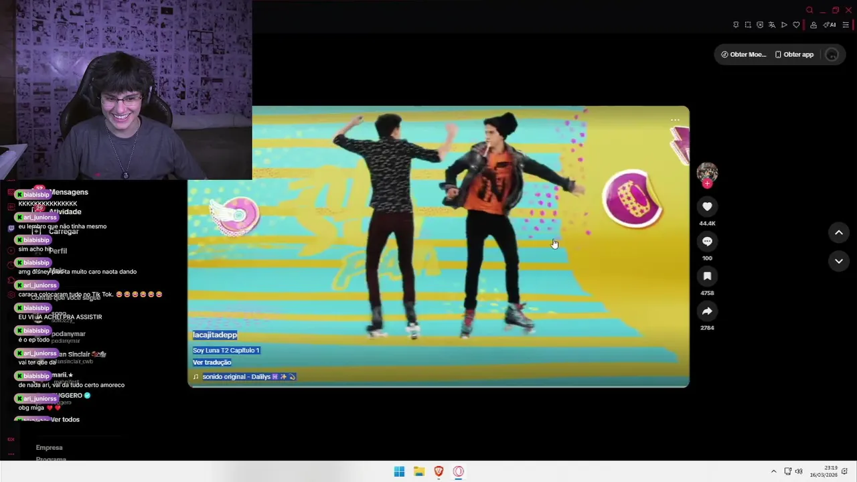Click the 2784 shares count
Image resolution: width=857 pixels, height=482 pixels.
click(x=707, y=328)
